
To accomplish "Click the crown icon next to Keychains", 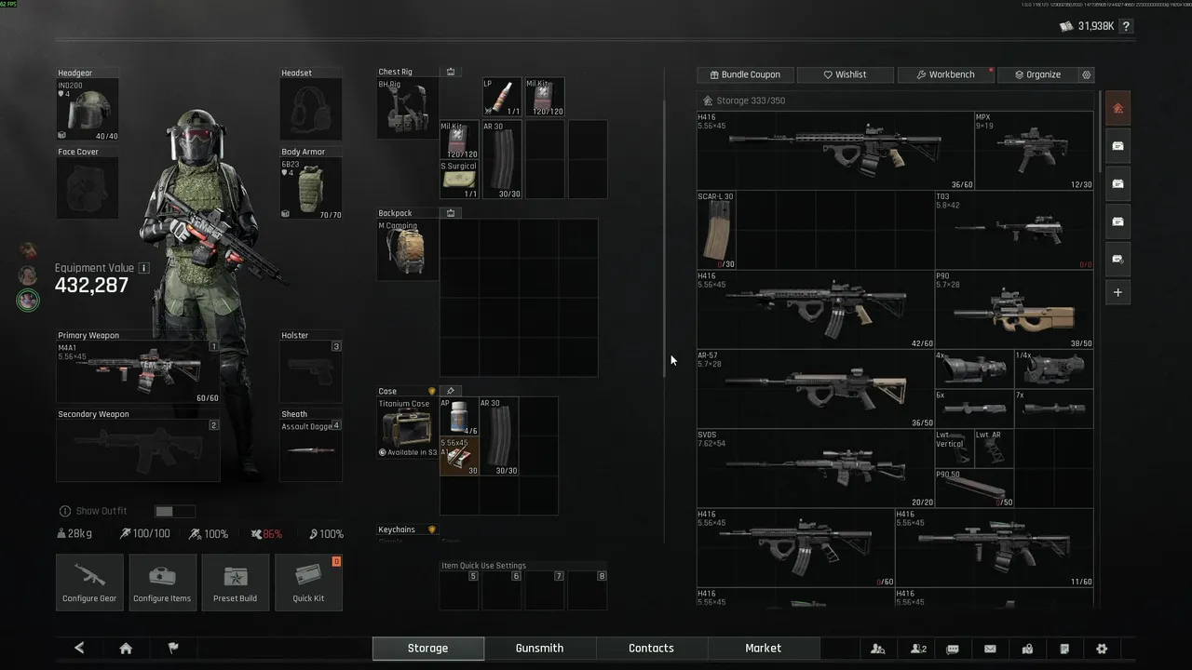I will 432,529.
